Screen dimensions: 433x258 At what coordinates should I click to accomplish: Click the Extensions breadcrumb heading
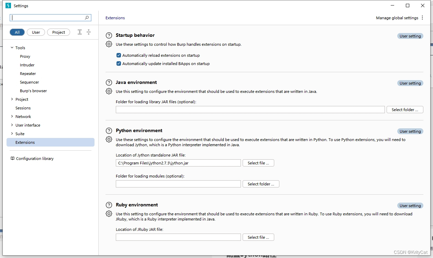coord(115,18)
